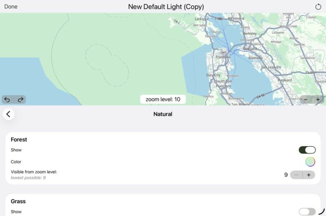Enable the Grass Show toggle
326x216 pixels.
[307, 212]
